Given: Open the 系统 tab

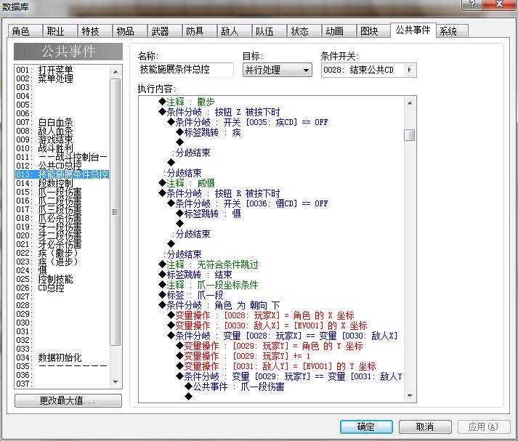Looking at the screenshot, I should point(453,31).
